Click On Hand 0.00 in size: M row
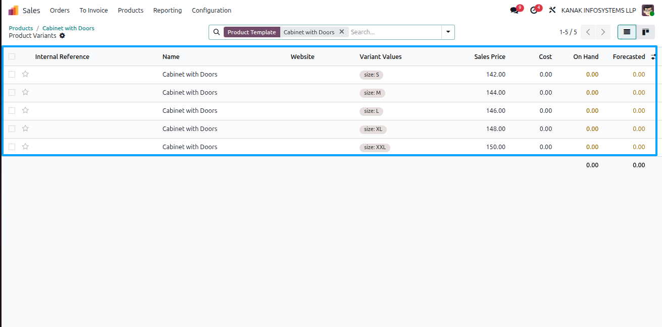 coord(592,92)
